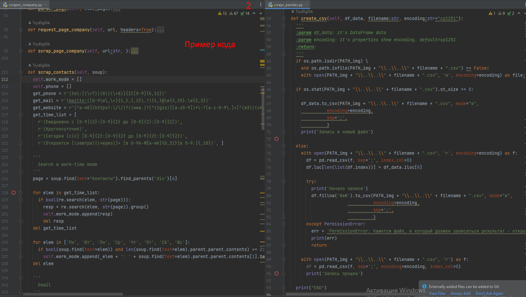The height and width of the screenshot is (297, 526).
Task: Close the scraper_company.py tab
Action: coord(45,5)
